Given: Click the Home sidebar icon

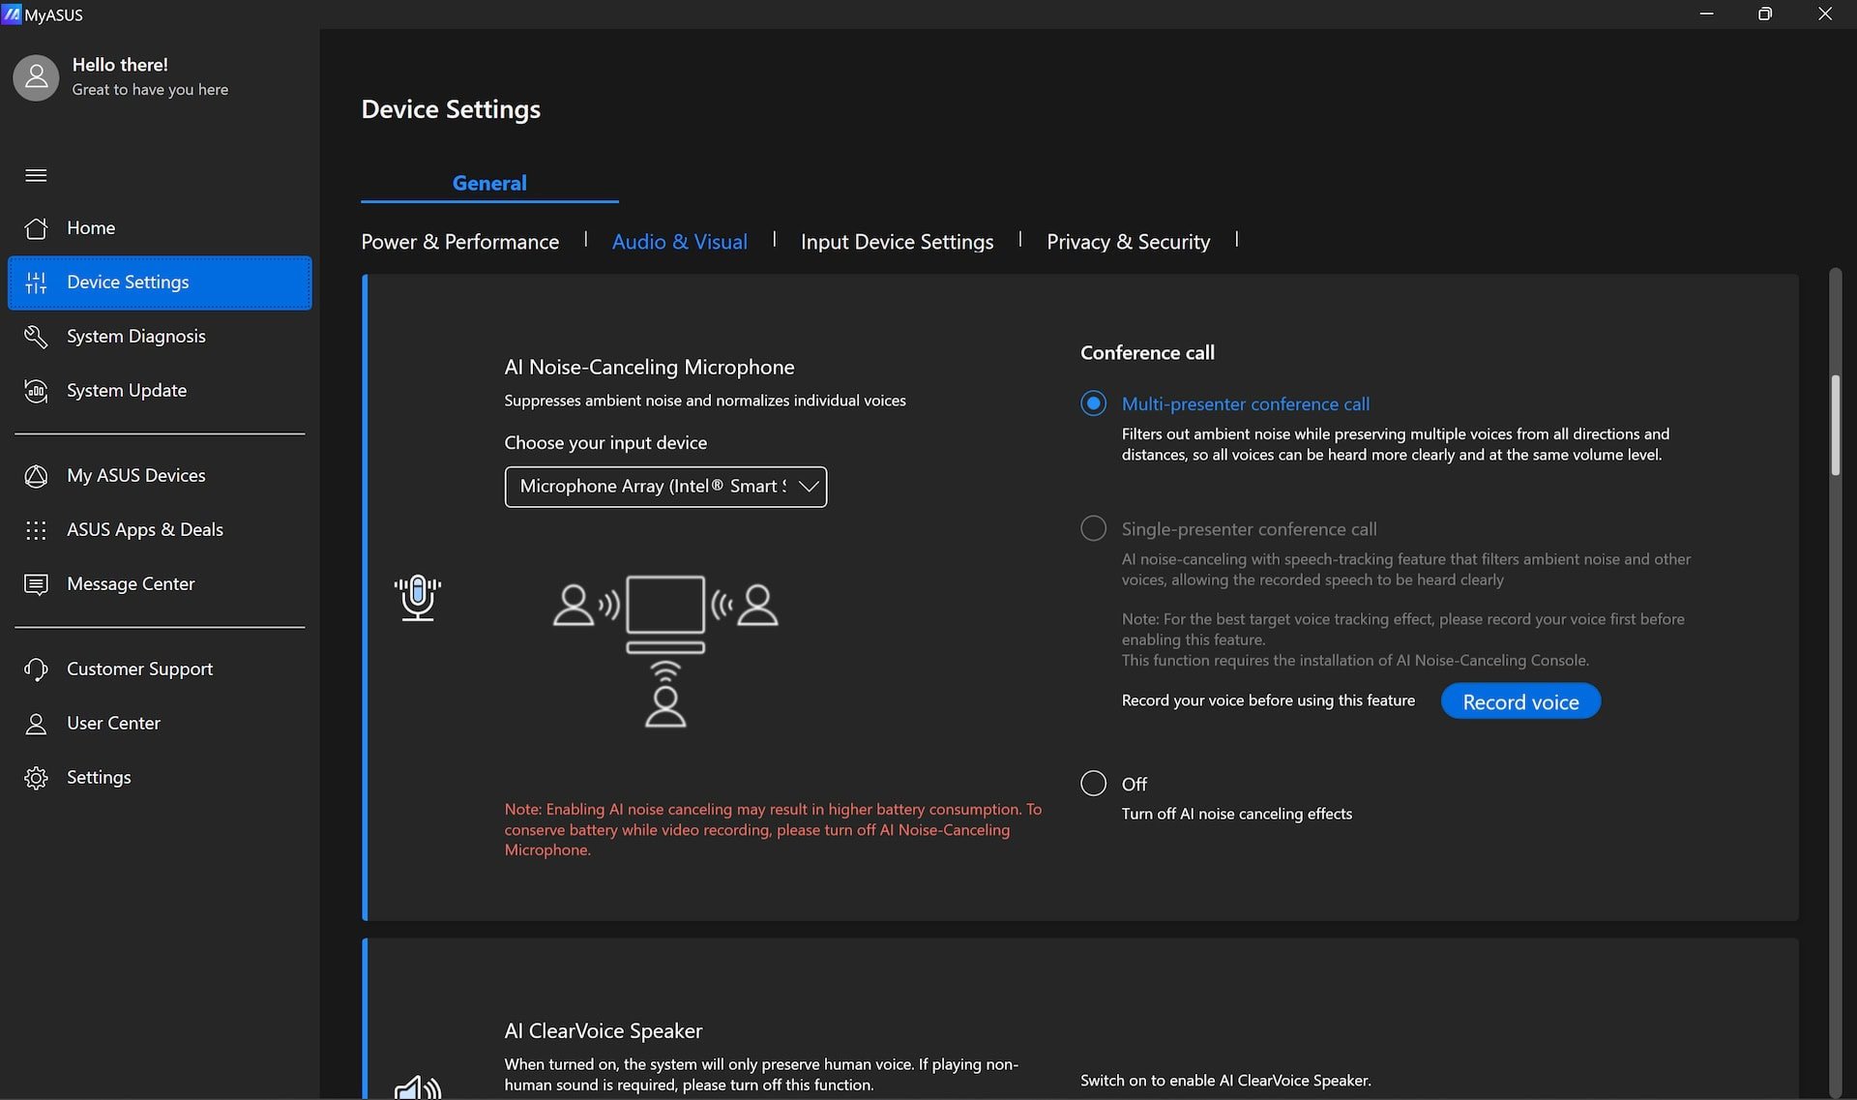Looking at the screenshot, I should tap(34, 226).
